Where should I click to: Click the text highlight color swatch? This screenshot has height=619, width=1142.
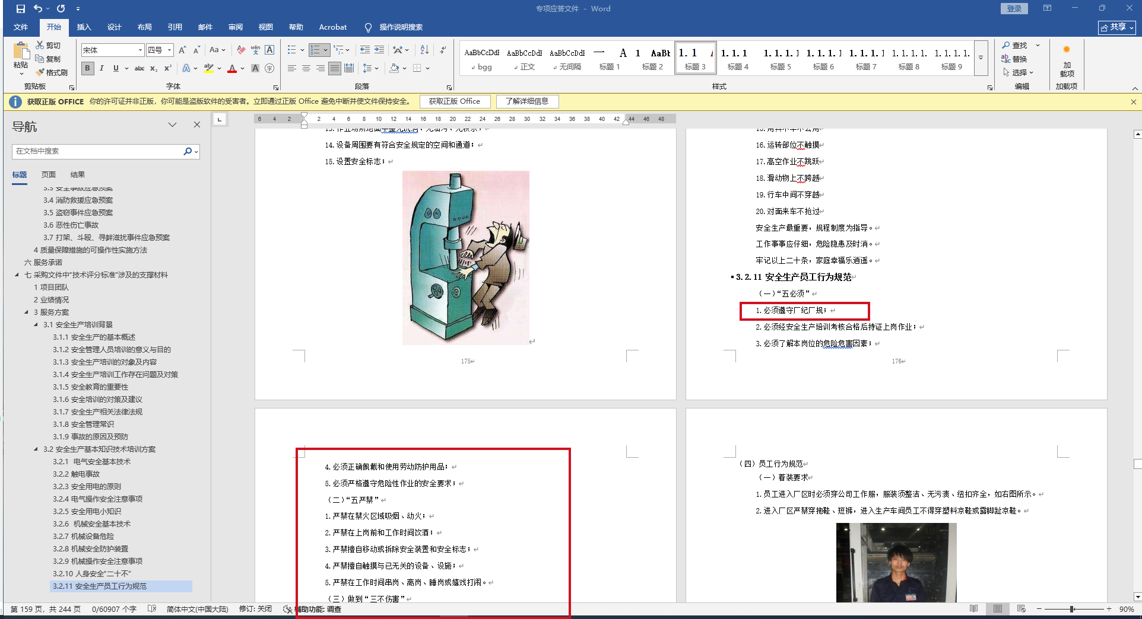click(209, 68)
